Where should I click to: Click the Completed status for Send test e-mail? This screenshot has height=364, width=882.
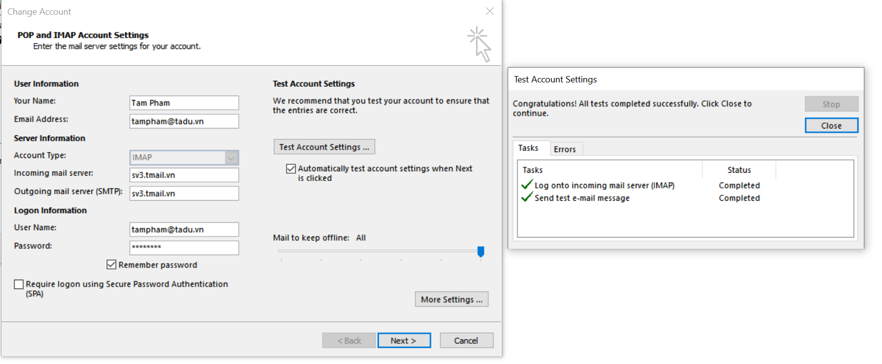pos(739,198)
